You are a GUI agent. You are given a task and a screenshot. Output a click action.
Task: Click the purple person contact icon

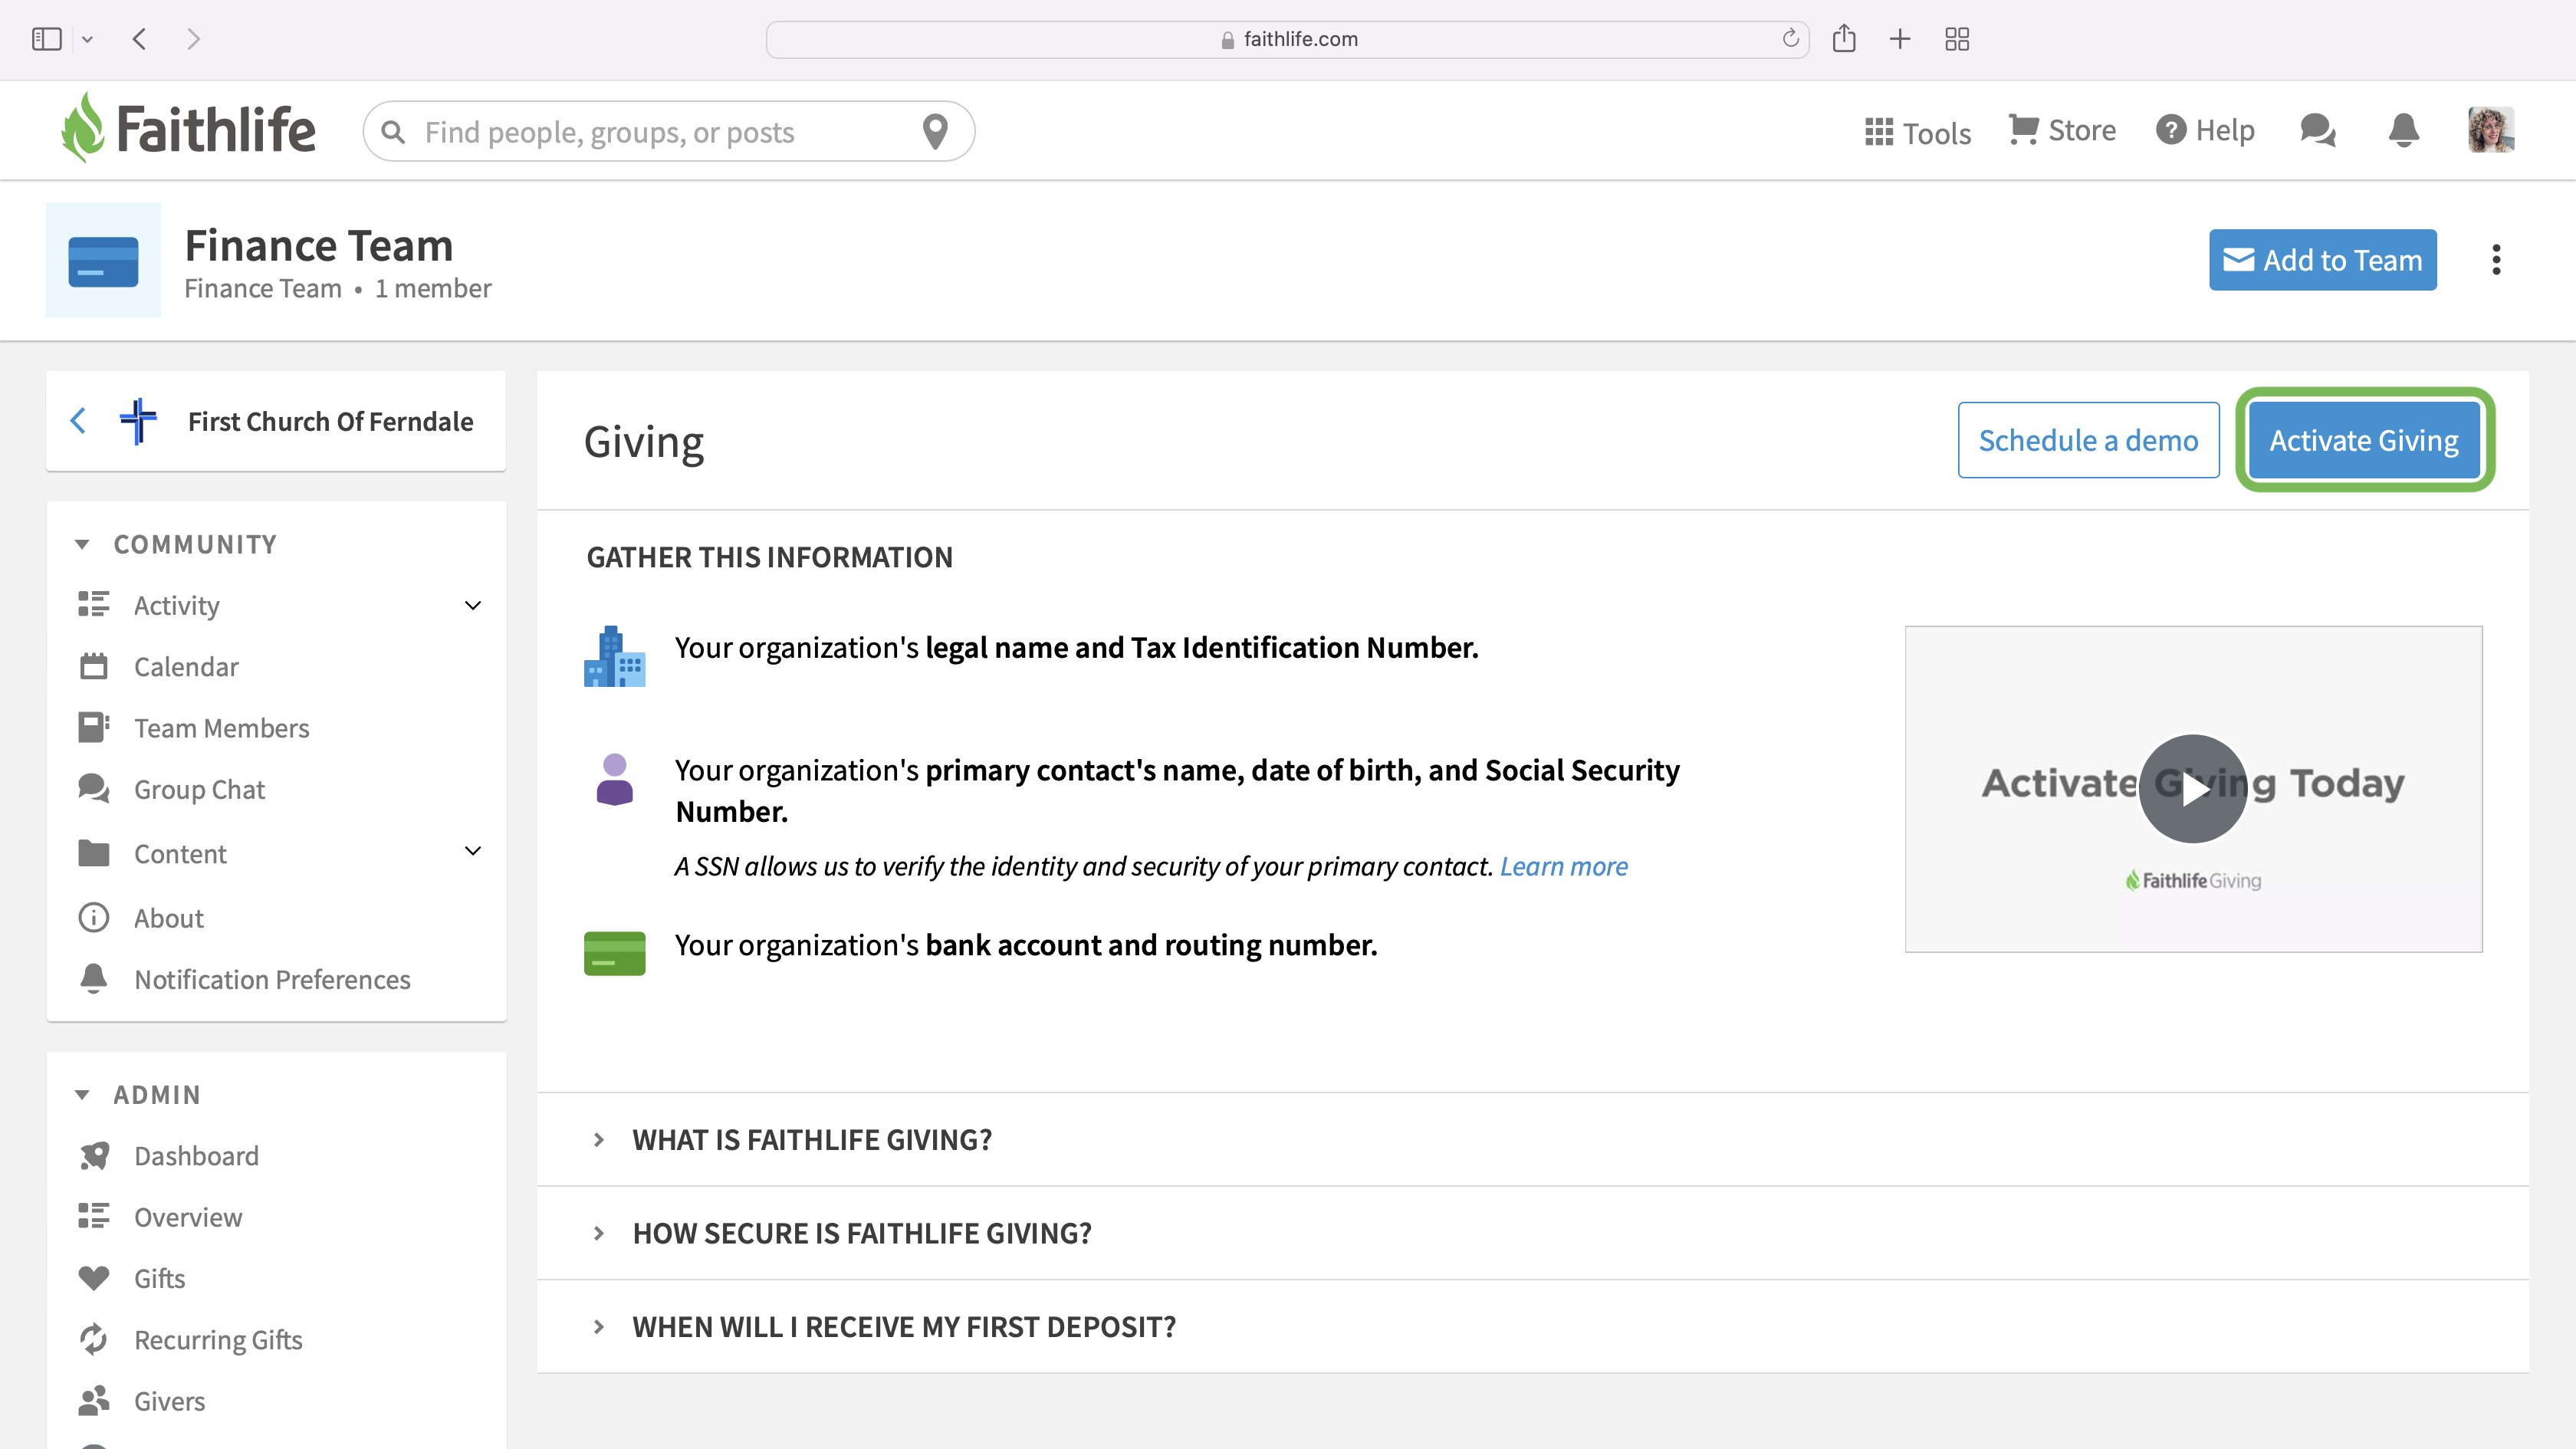(615, 780)
